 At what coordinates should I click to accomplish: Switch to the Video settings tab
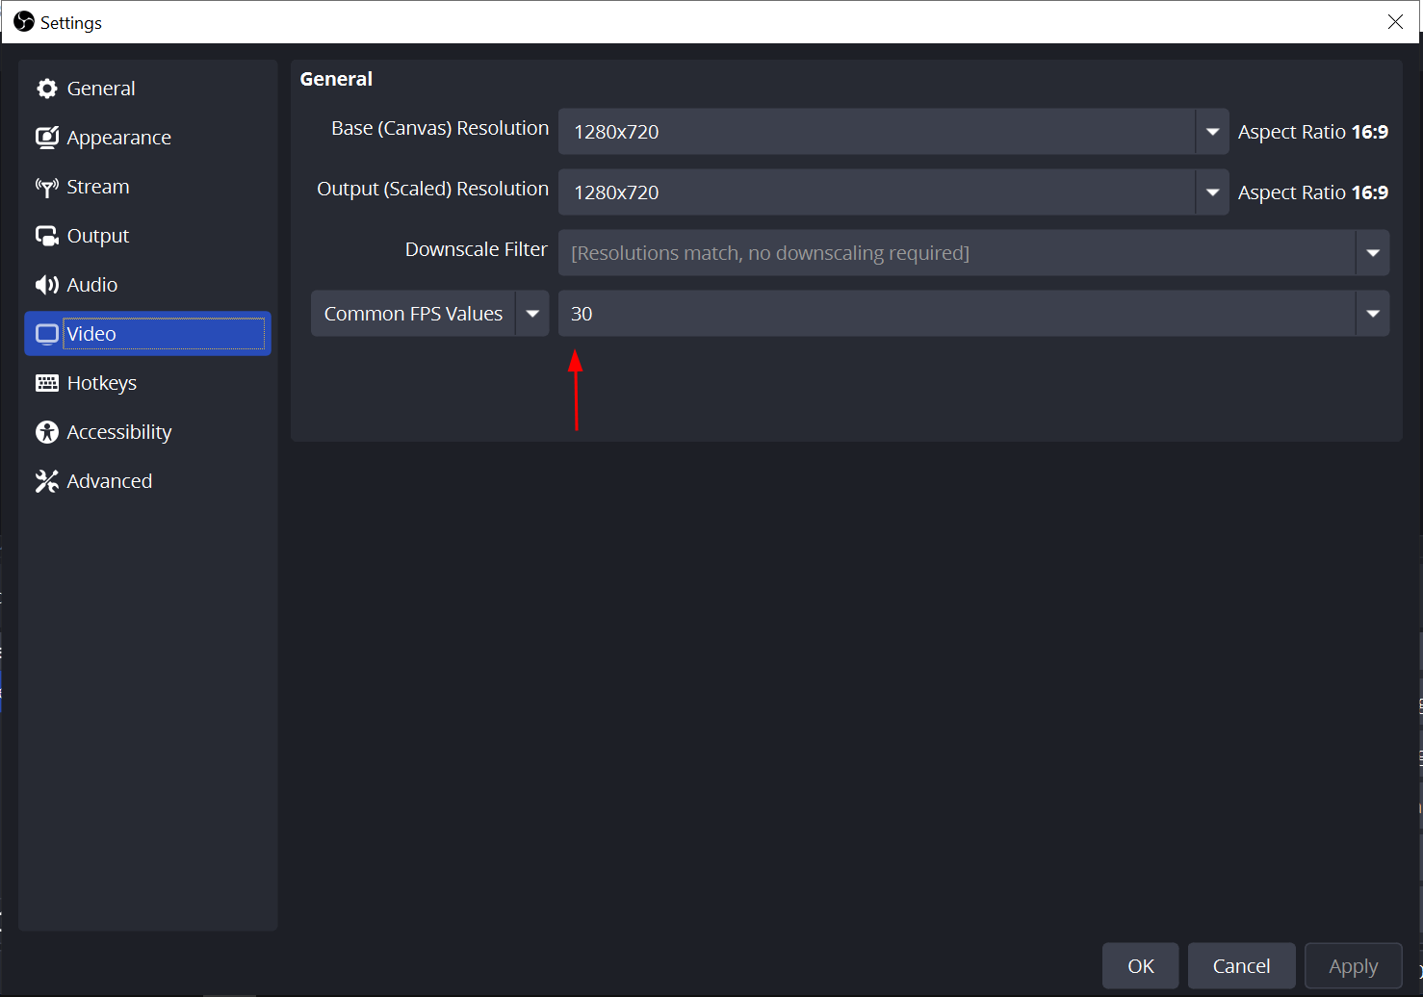click(x=147, y=334)
